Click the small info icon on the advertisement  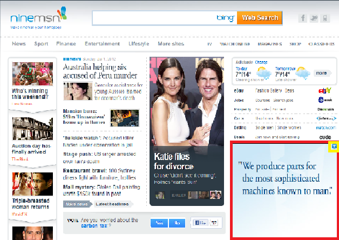[334, 146]
